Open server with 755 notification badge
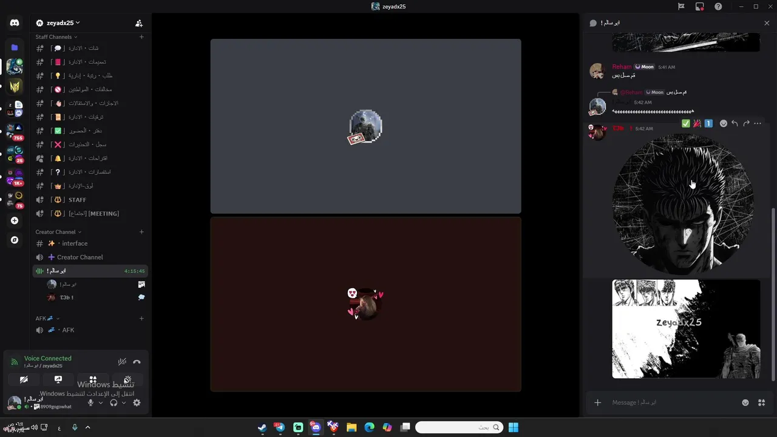 tap(15, 131)
